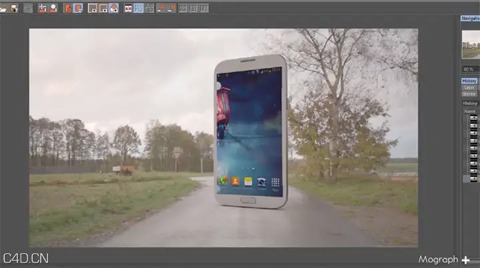Viewport: 480px width, 268px height.
Task: Toggle the highlighted circle eye icon
Action: tap(113, 8)
